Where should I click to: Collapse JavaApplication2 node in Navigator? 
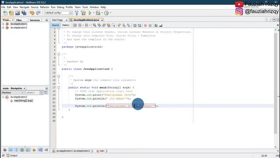coord(3,97)
